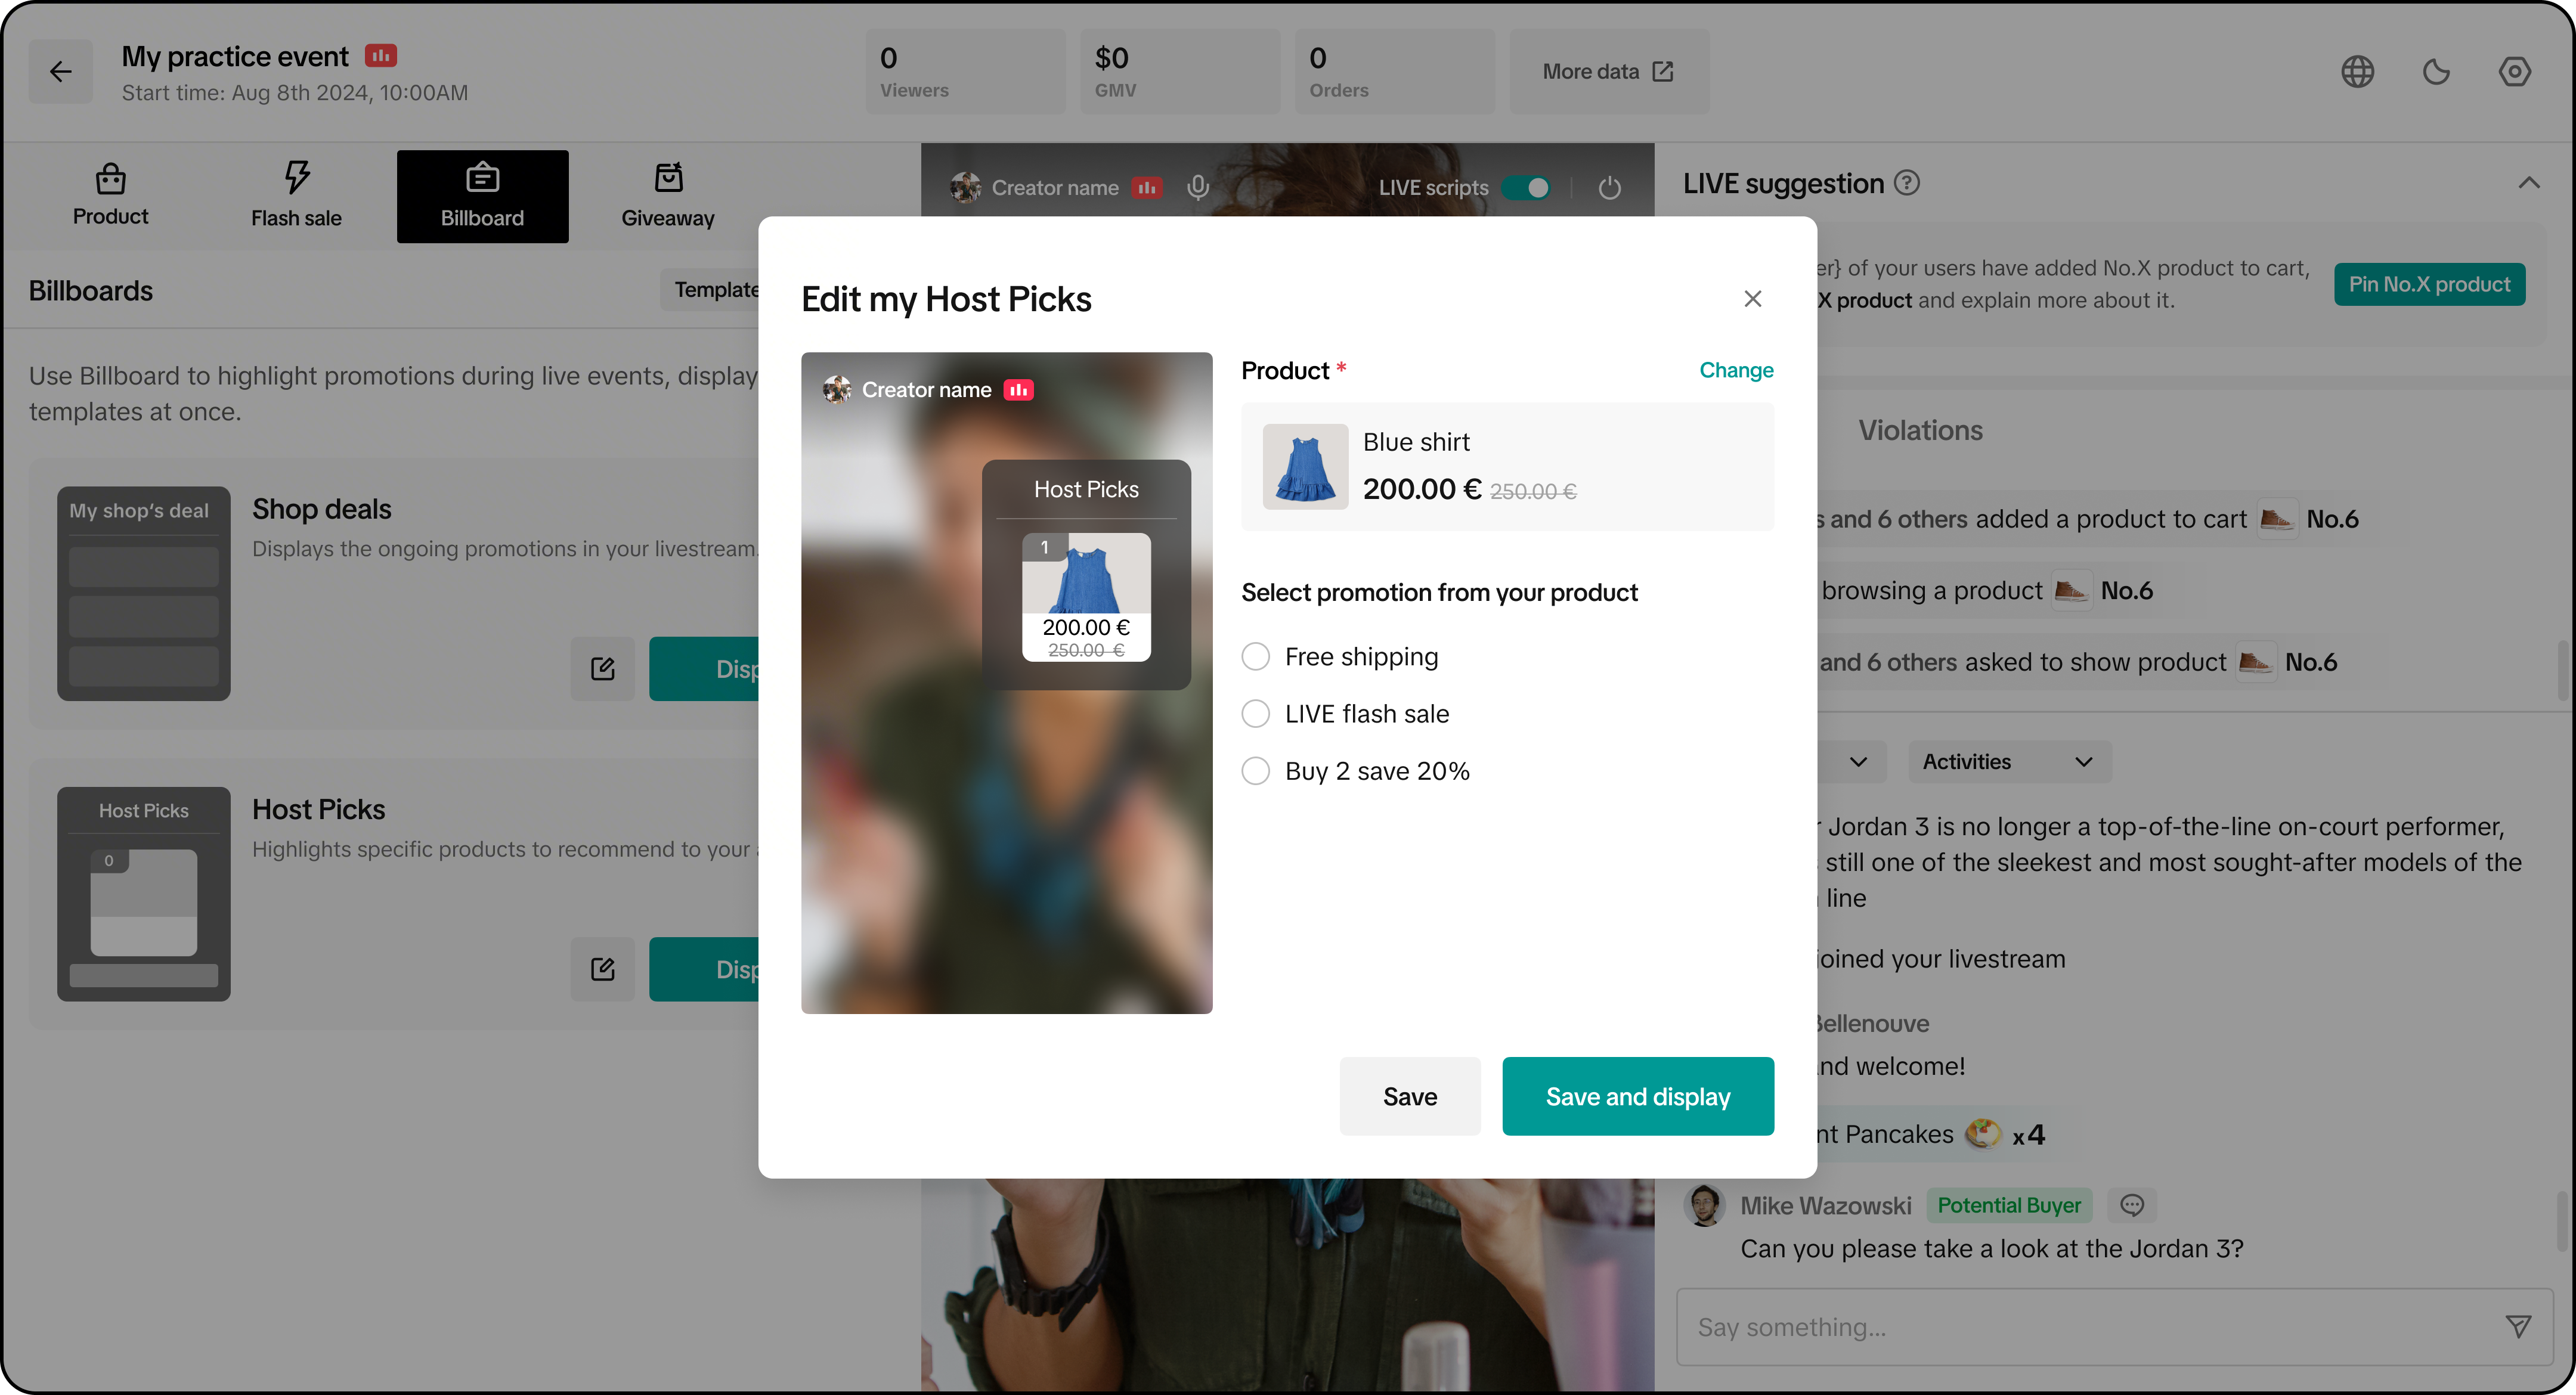Click the Host Picks preview product card
Screen dimensions: 2576x1395
1086,596
